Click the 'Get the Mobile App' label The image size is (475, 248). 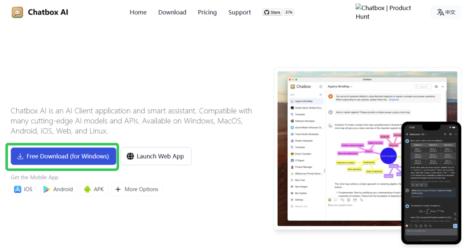coord(35,177)
